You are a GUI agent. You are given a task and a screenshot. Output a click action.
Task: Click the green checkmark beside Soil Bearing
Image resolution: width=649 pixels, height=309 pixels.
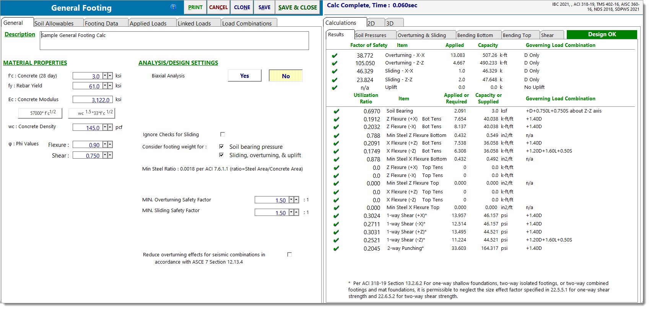pos(336,111)
